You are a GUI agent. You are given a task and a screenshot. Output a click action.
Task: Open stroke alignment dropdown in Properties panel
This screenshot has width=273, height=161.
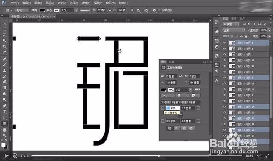pyautogui.click(x=167, y=95)
